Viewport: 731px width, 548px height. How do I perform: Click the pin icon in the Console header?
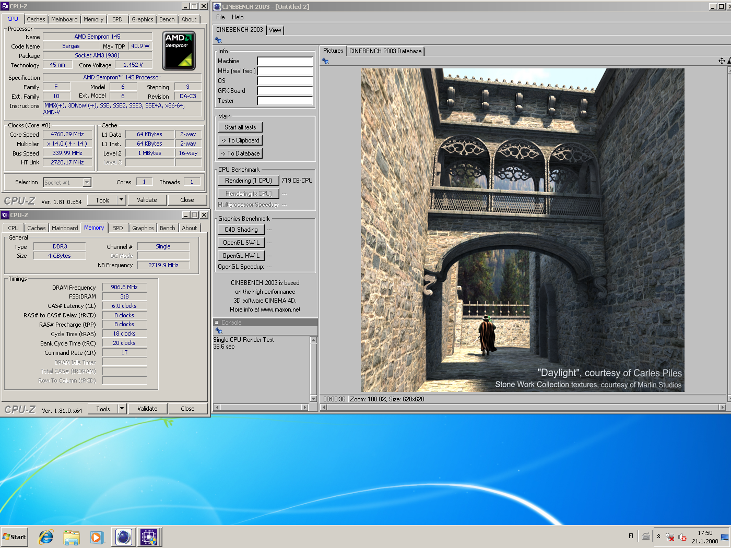coord(219,331)
